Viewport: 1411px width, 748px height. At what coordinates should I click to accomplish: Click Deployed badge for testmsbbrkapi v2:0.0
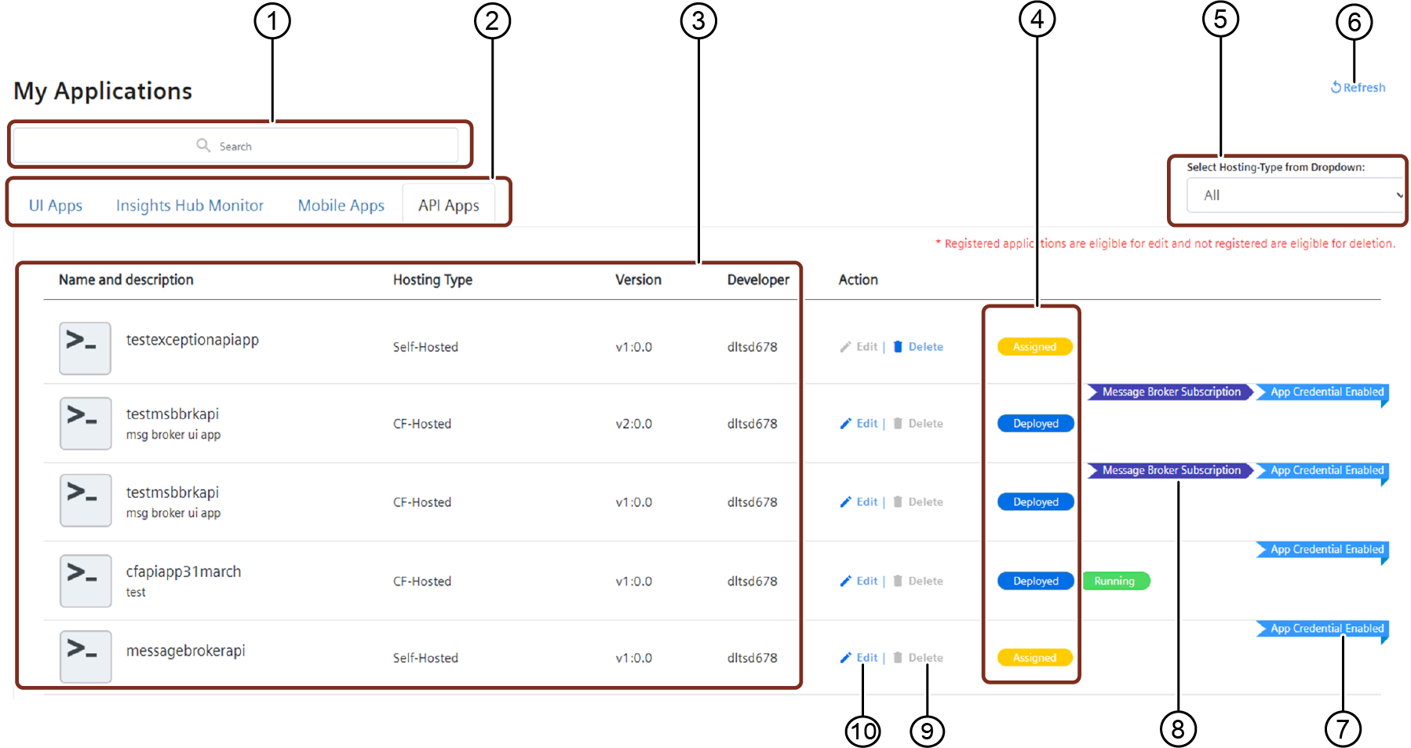coord(1036,424)
